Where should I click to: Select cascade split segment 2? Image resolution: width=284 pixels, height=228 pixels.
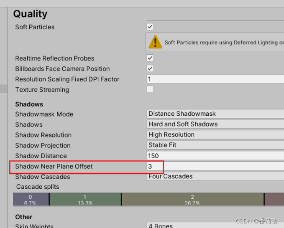click(192, 199)
